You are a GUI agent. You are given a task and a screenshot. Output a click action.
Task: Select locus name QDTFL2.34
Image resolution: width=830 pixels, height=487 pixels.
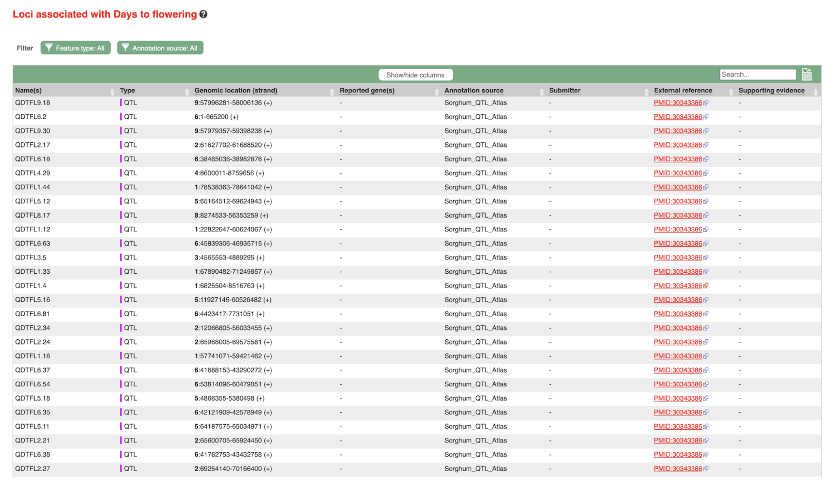33,328
